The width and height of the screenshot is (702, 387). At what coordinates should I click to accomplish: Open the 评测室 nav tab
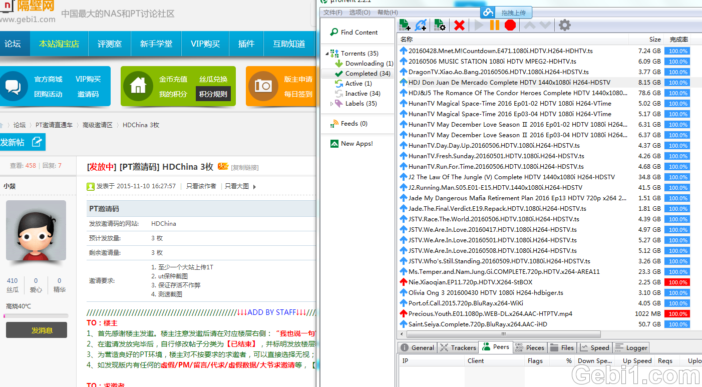coord(110,44)
